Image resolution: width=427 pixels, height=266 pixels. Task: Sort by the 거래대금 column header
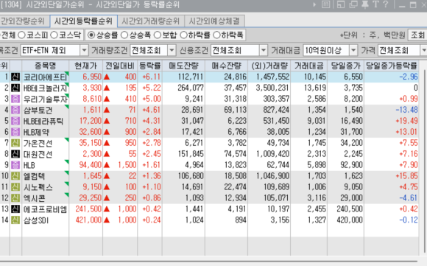point(308,66)
